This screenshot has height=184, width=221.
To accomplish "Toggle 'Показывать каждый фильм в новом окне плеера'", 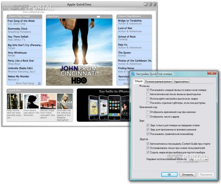I will coord(148,90).
